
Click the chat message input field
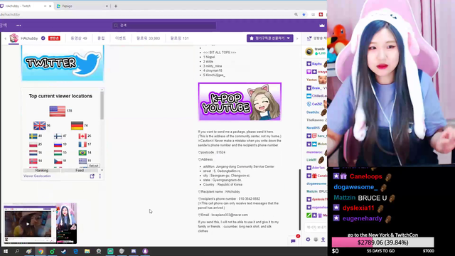pos(316,228)
